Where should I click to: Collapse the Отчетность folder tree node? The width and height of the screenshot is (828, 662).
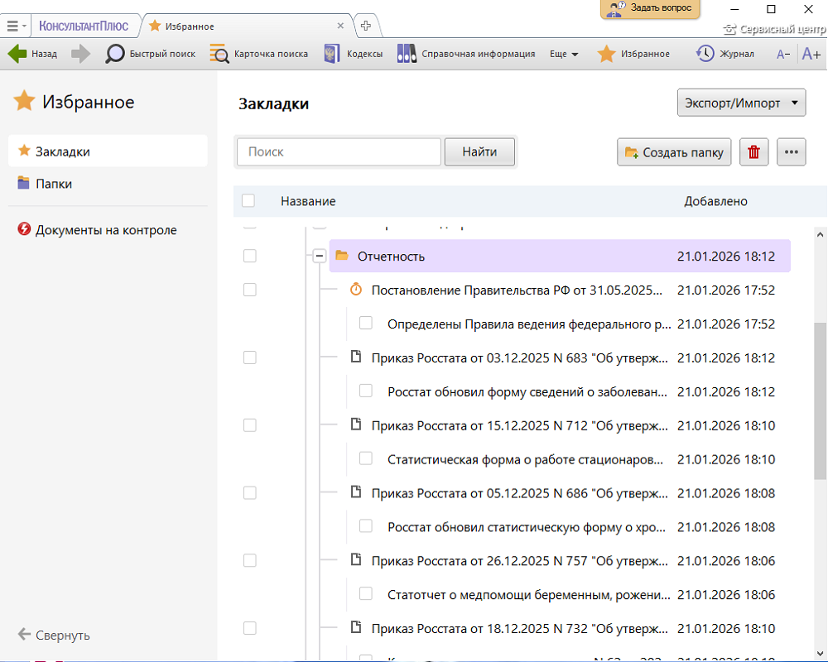coord(319,257)
